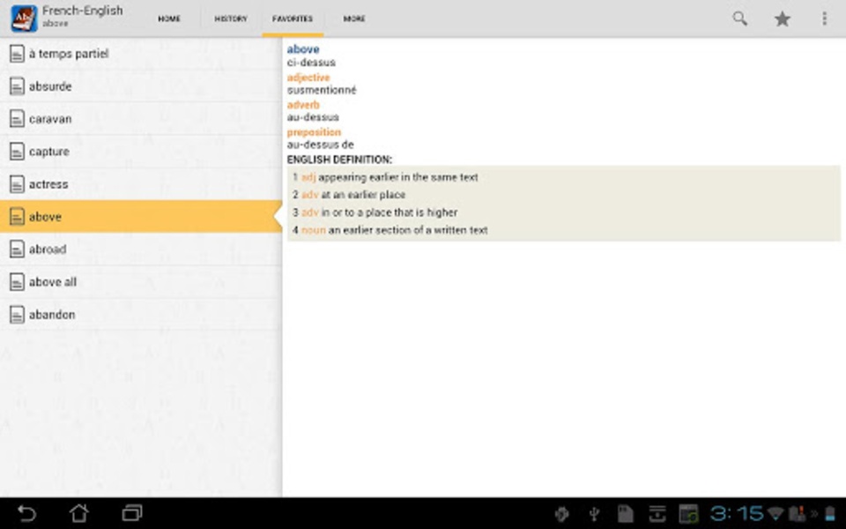Viewport: 846px width, 529px height.
Task: Open the 'capture' favorite entry
Action: [x=141, y=152]
